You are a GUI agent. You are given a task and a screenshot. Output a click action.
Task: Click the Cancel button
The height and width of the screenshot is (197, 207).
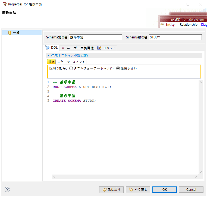pos(191,189)
